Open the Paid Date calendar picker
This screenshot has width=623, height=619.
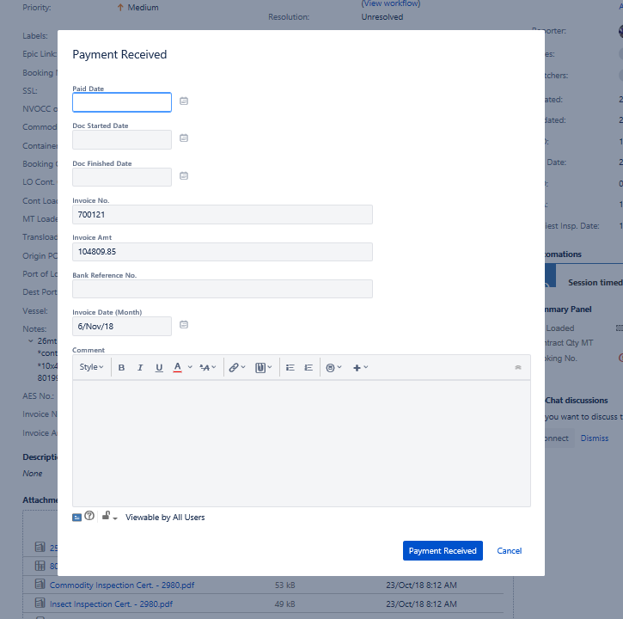pos(184,101)
